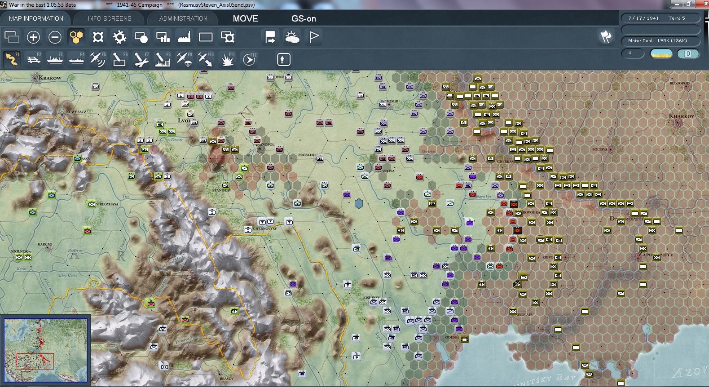Screen dimensions: 709x387
Task: Click the gear-shaped map information icon
Action: [x=119, y=37]
